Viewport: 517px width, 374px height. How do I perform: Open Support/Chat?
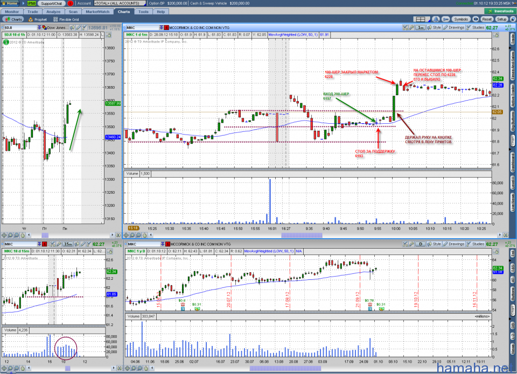pos(52,3)
